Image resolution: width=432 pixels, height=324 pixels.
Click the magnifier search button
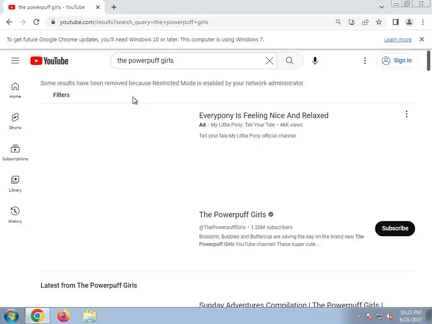pos(289,61)
